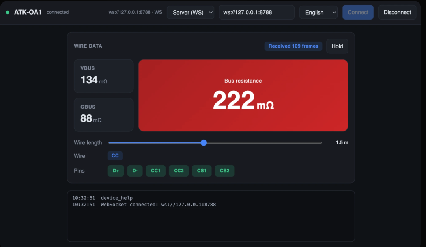
Task: Click the Disconnect button
Action: [397, 13]
